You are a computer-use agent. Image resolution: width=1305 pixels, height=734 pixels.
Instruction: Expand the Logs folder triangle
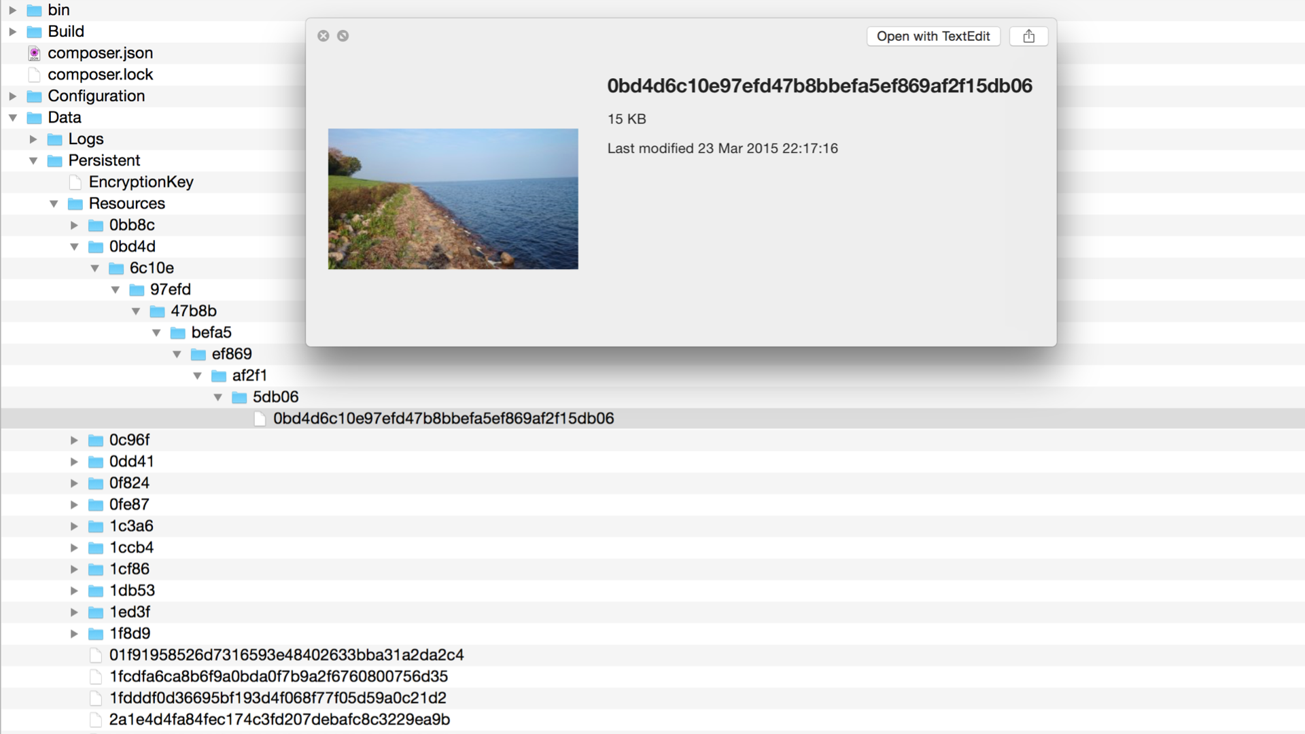(33, 139)
